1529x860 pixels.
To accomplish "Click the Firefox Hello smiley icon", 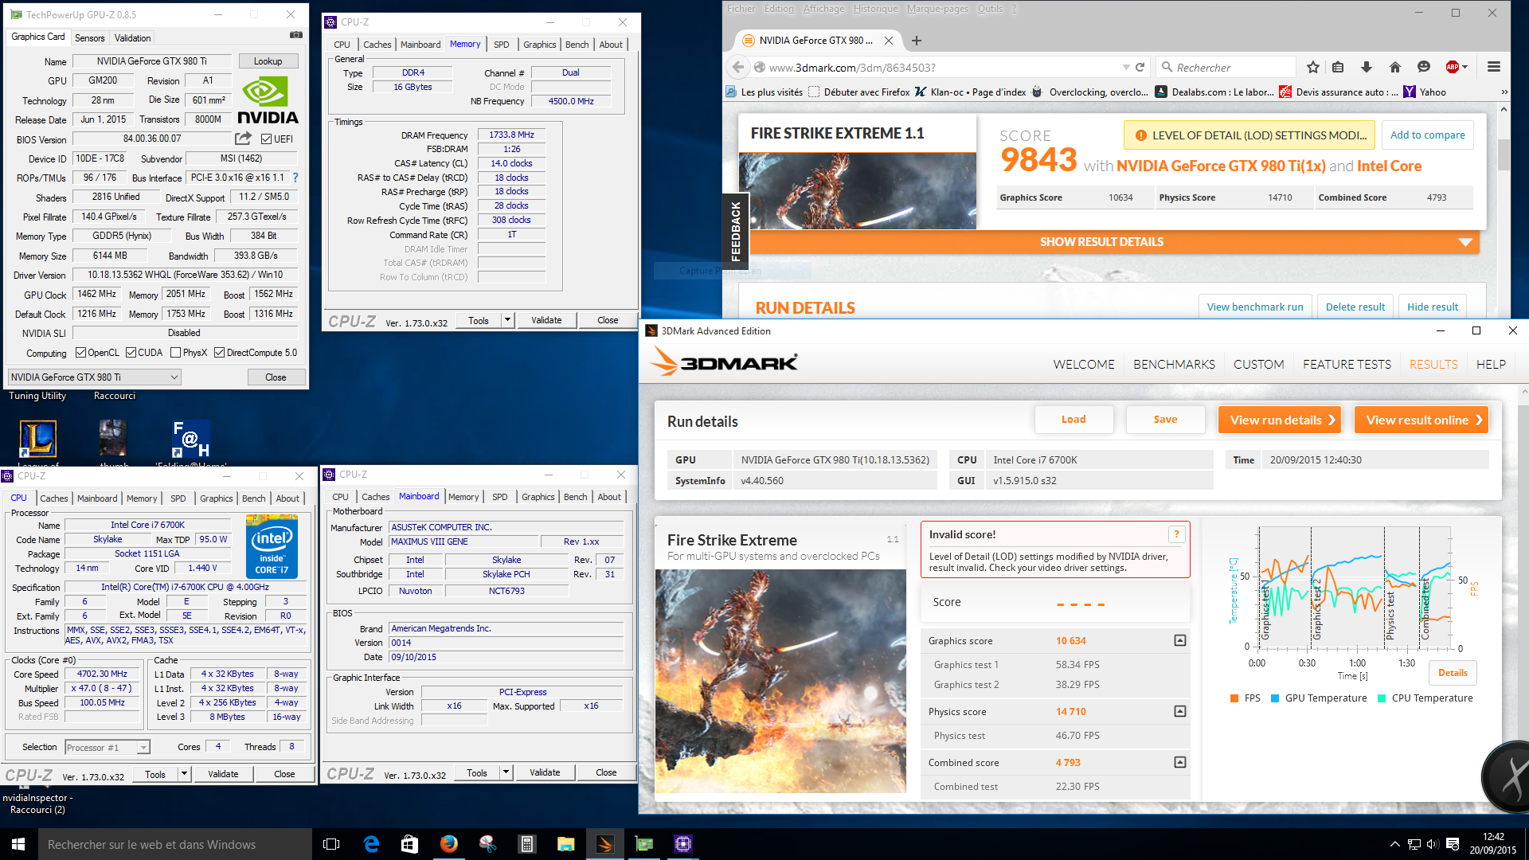I will 1424,68.
